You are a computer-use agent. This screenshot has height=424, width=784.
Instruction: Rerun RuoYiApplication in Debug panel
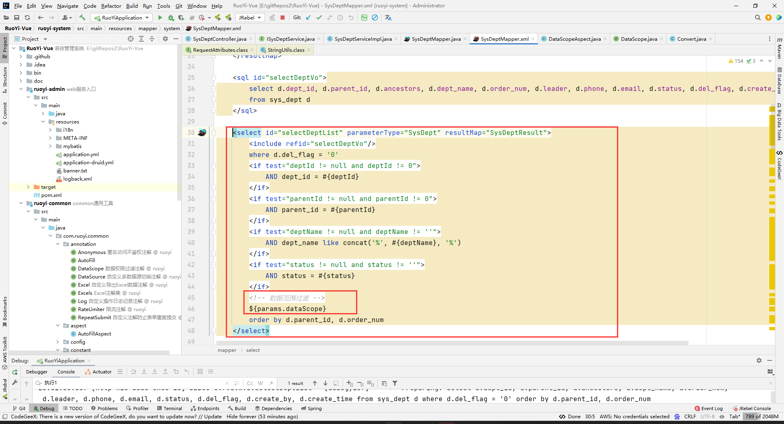(15, 372)
